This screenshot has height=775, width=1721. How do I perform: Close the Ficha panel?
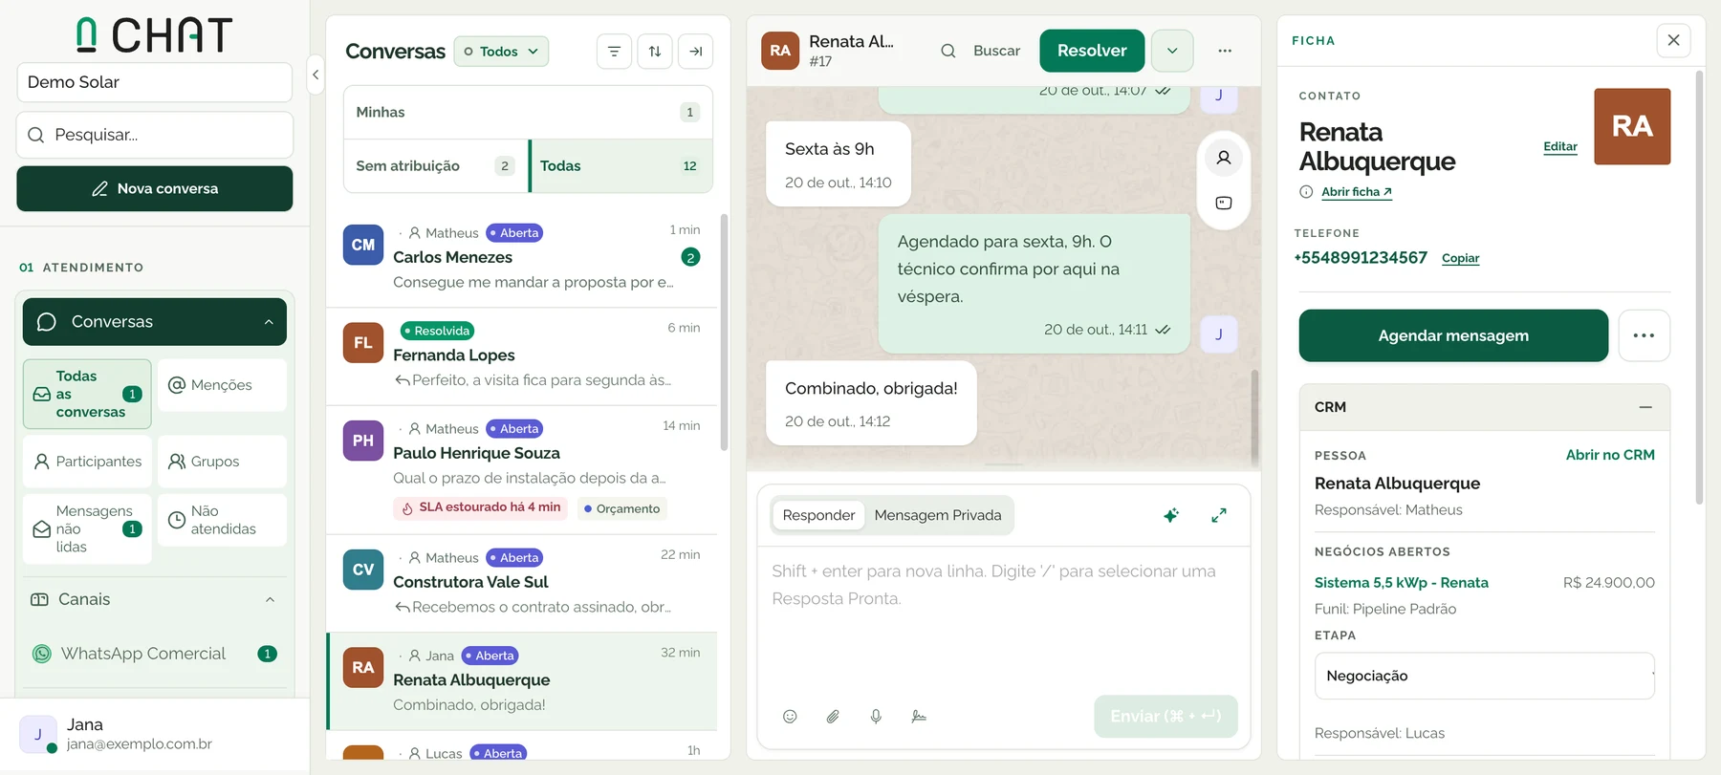coord(1673,40)
